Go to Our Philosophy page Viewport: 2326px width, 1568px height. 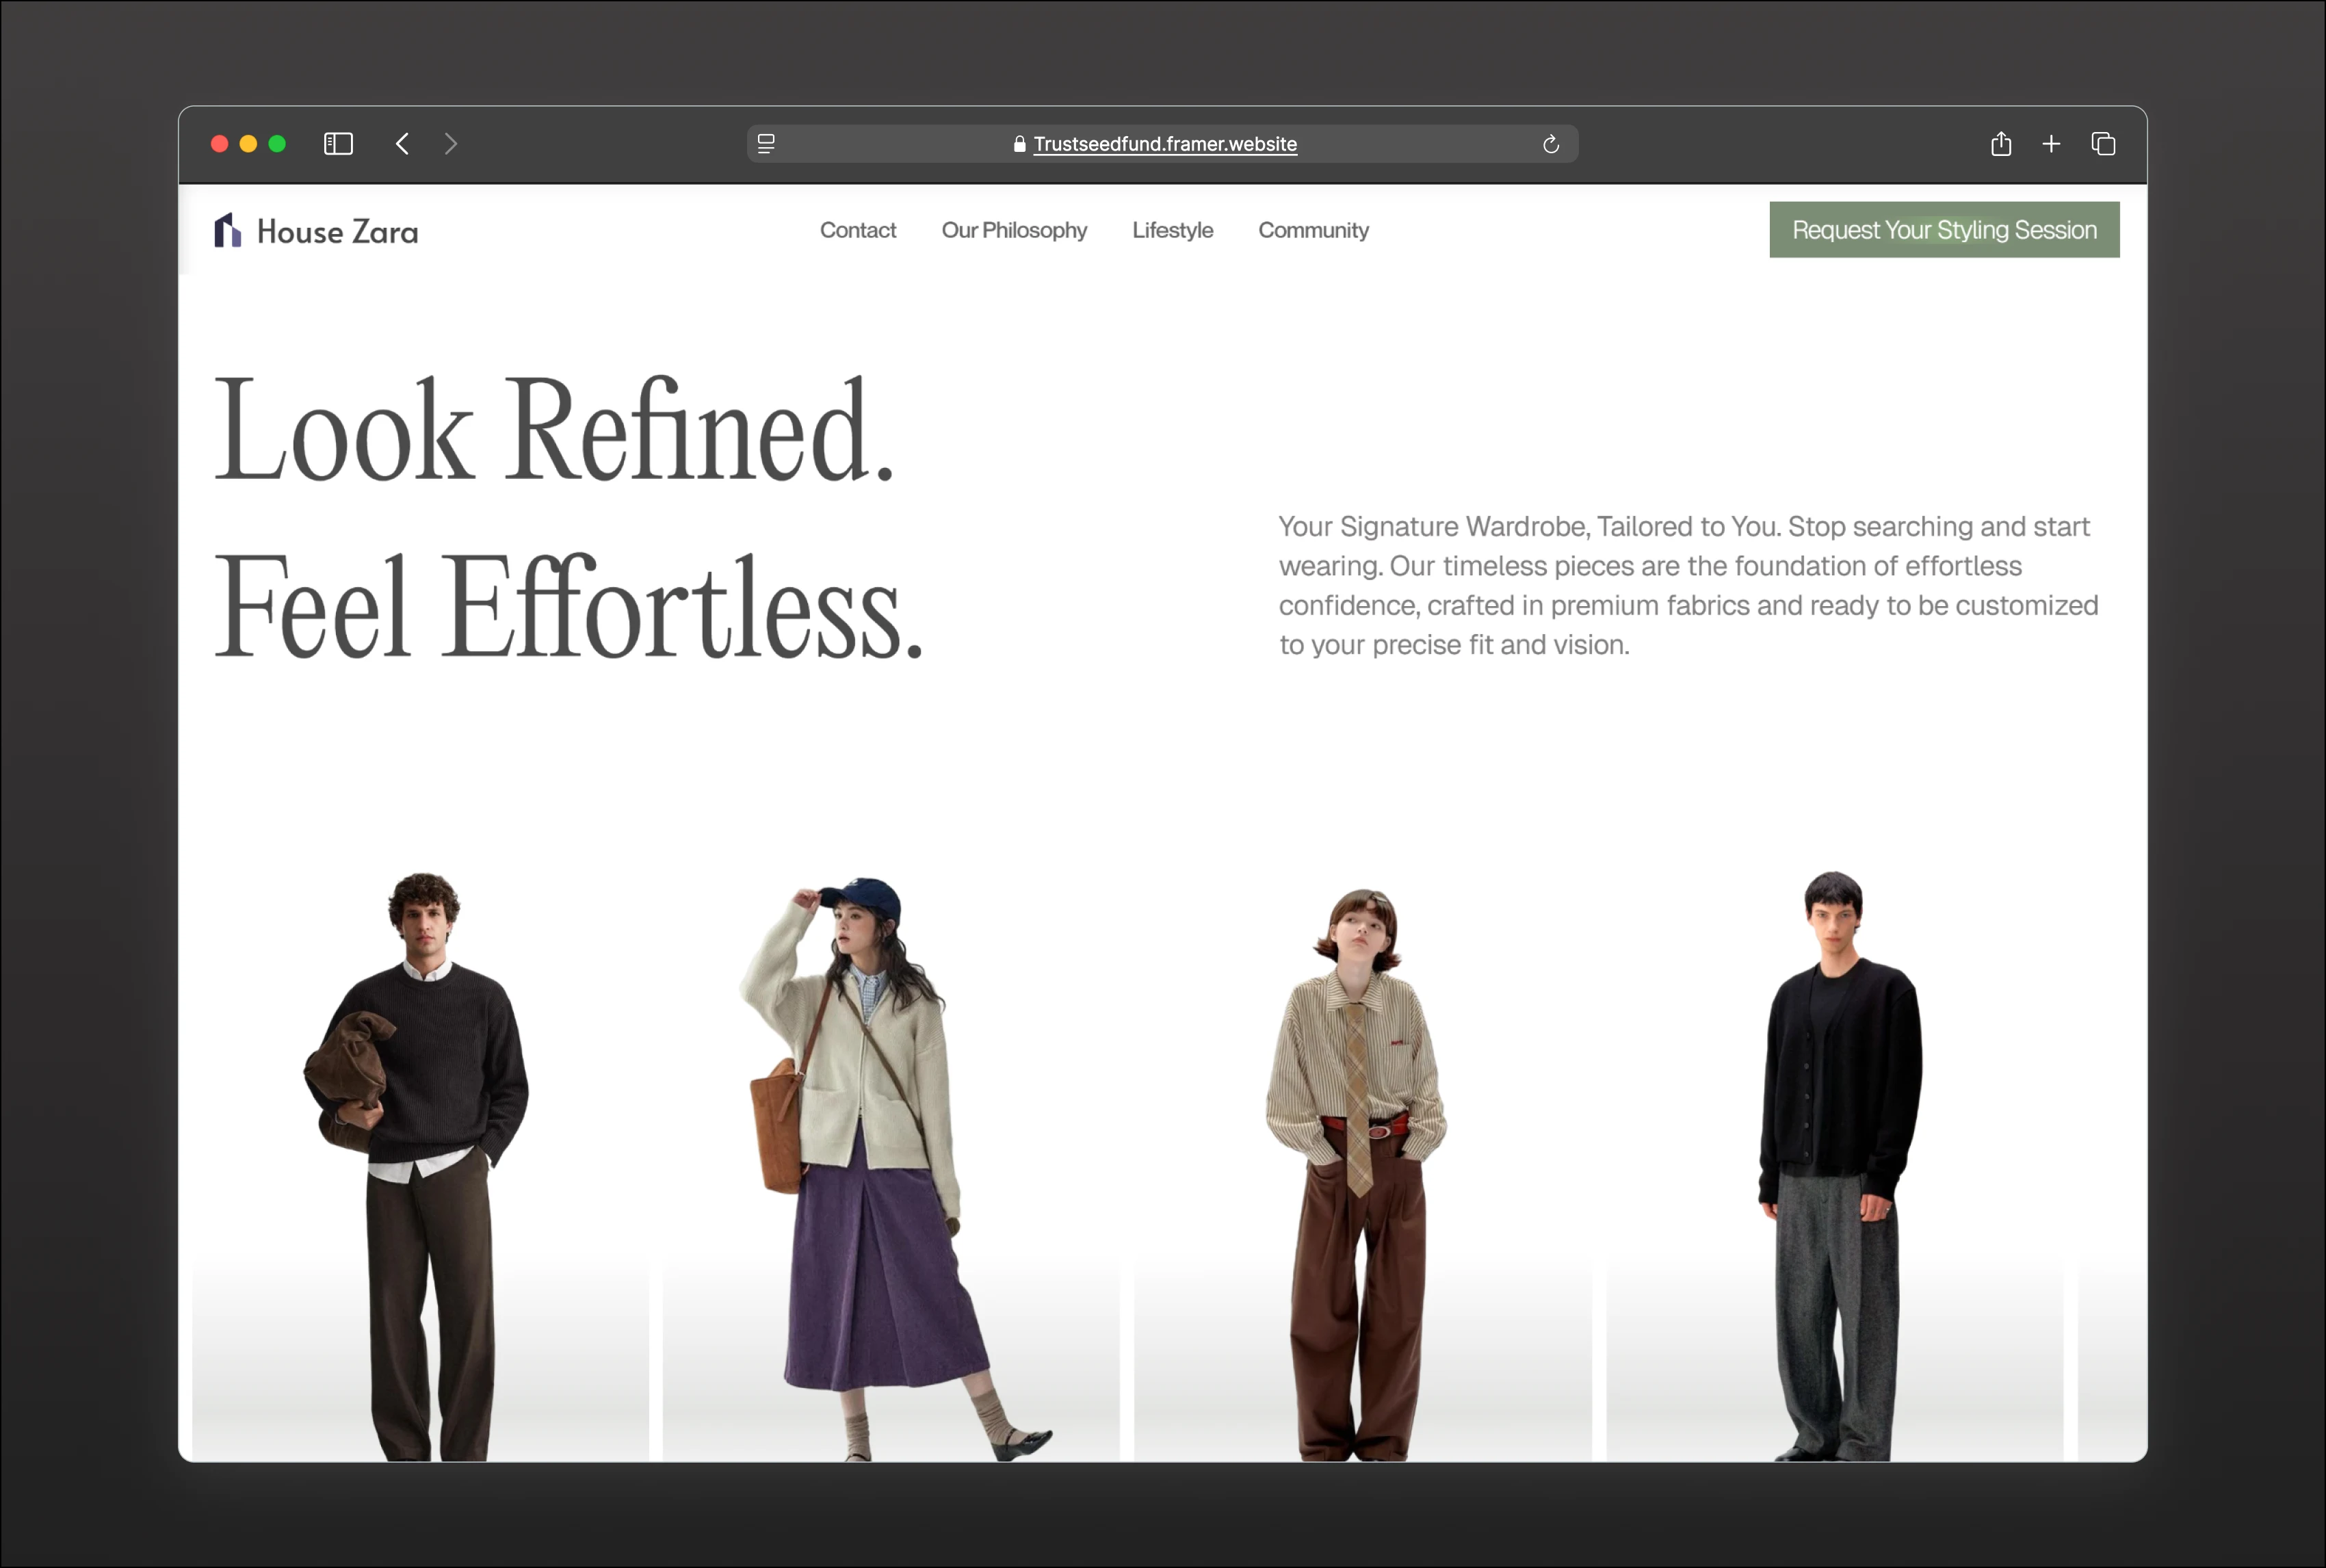1013,230
